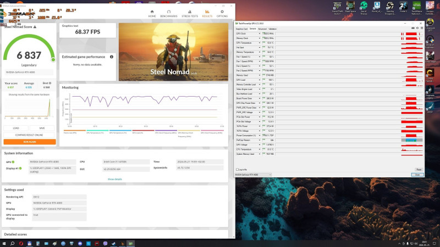
Task: Click the Steam icon in the taskbar
Action: coord(114,243)
